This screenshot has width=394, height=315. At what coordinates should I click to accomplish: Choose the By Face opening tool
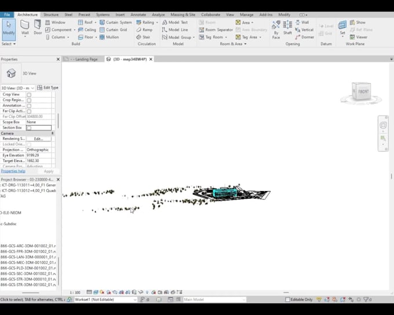[x=276, y=30]
